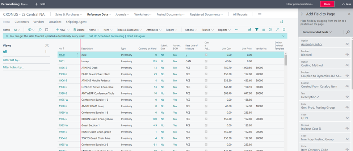Click the Filter list by... field

pyautogui.click(x=12, y=60)
